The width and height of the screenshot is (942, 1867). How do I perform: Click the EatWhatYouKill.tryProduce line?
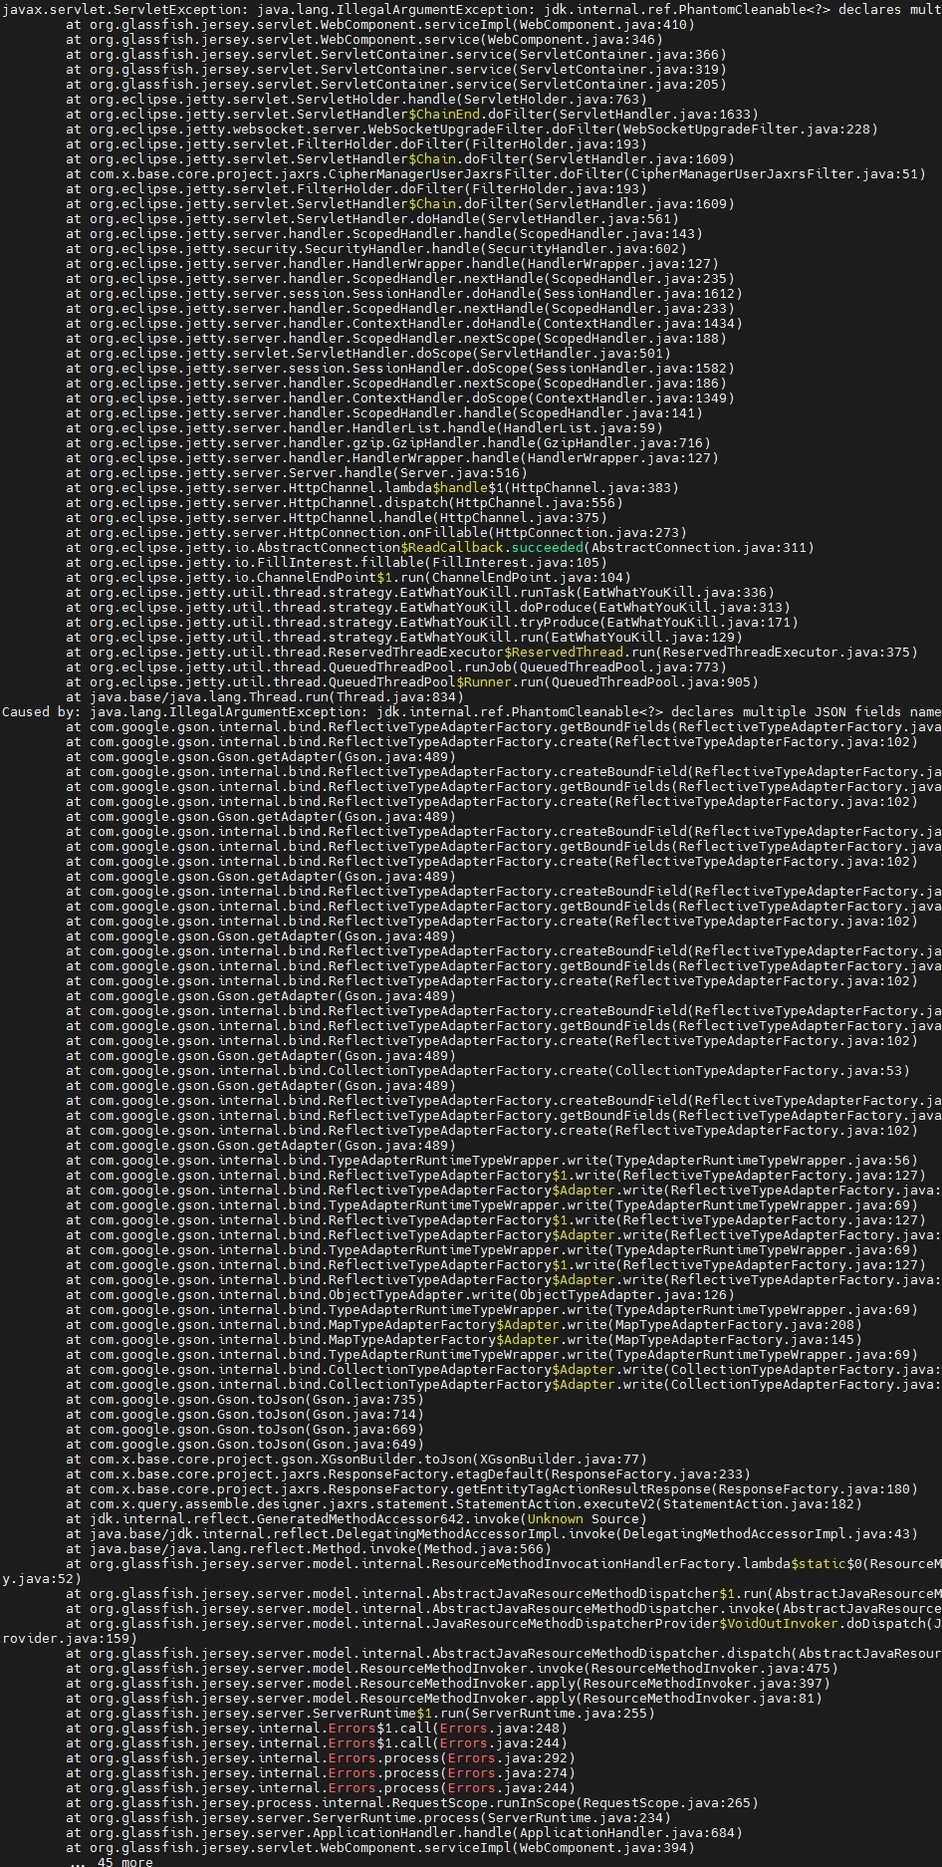tap(432, 622)
